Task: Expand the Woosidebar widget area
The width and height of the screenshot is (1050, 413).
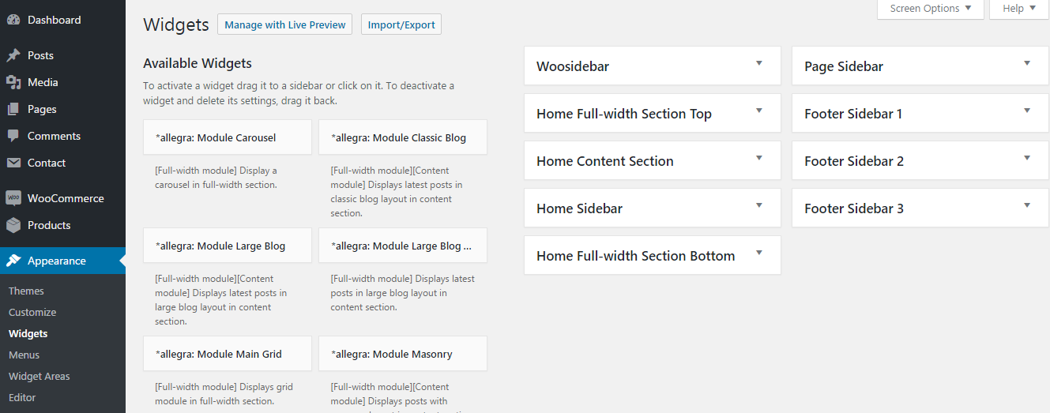Action: click(x=758, y=64)
